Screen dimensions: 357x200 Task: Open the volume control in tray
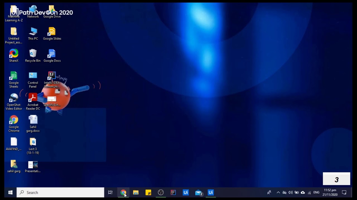[290, 192]
